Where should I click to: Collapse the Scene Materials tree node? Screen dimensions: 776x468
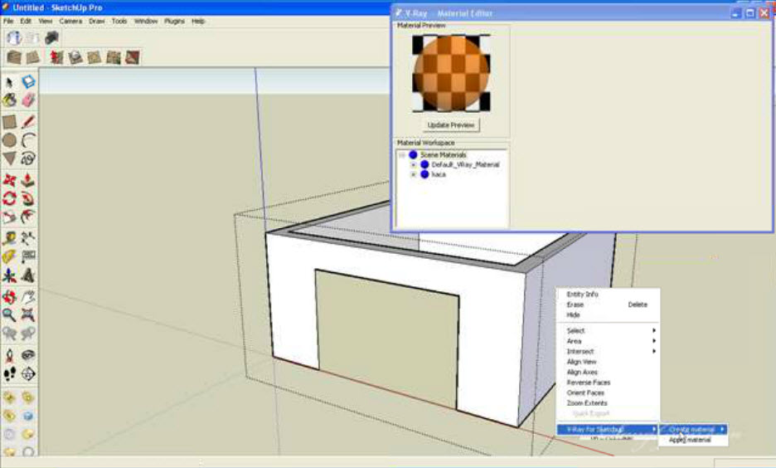pos(402,155)
